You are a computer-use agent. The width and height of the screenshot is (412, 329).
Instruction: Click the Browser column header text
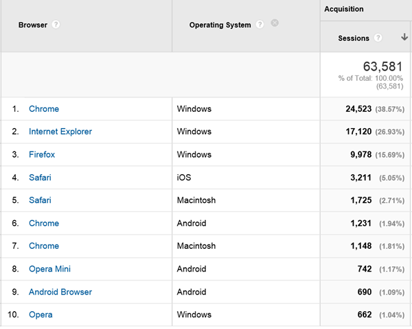(33, 25)
